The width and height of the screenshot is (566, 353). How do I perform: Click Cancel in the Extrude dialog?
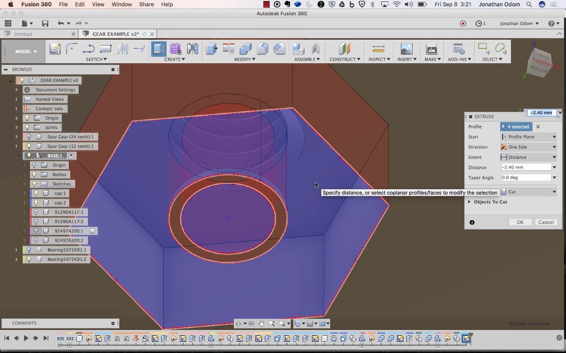coord(546,222)
